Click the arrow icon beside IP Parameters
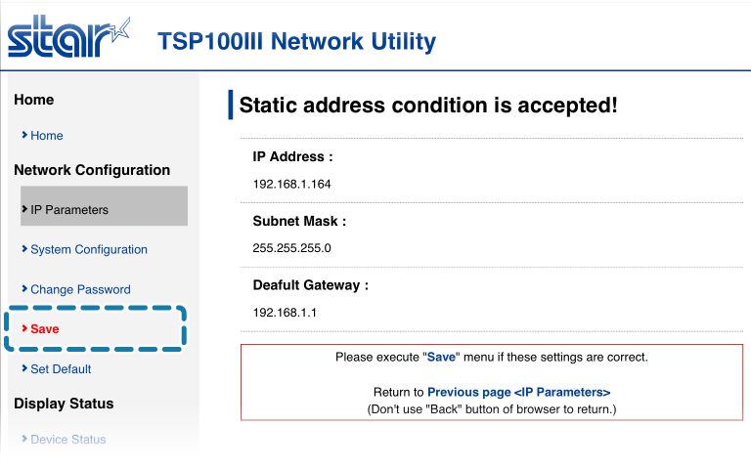This screenshot has height=469, width=751. click(x=24, y=209)
